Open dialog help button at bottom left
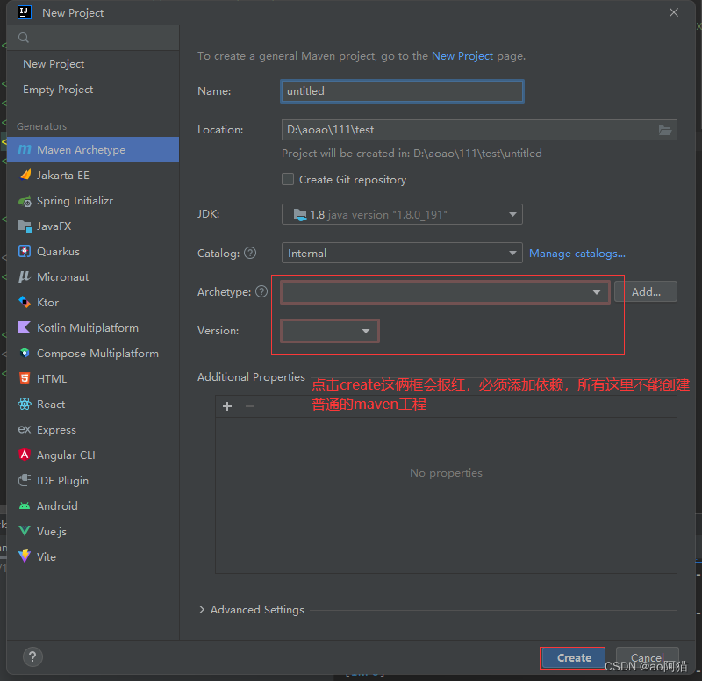Viewport: 702px width, 681px height. click(x=32, y=657)
